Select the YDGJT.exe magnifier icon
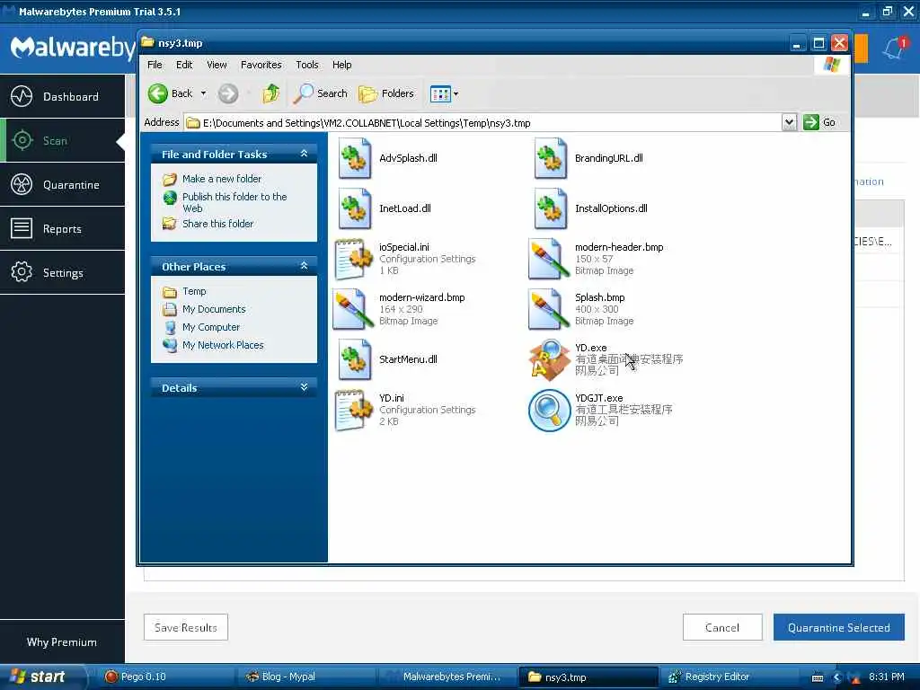This screenshot has width=920, height=690. tap(549, 410)
